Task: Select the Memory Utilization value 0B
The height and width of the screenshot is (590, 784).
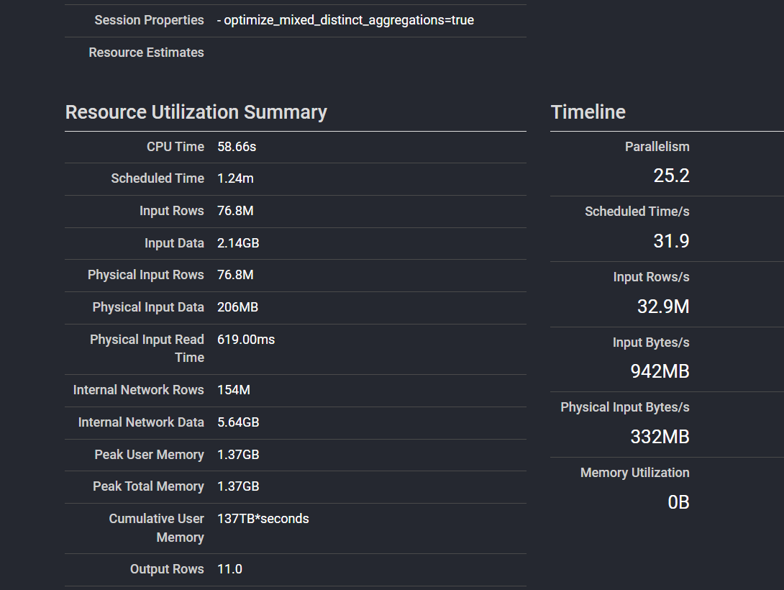Action: click(x=677, y=502)
